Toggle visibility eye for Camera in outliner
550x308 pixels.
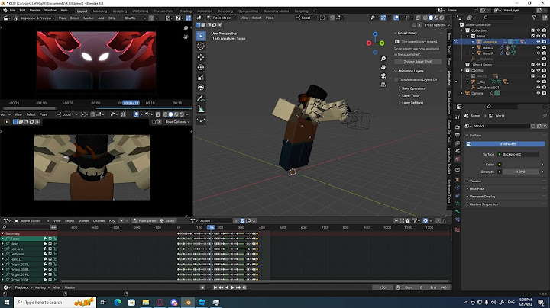coord(539,93)
